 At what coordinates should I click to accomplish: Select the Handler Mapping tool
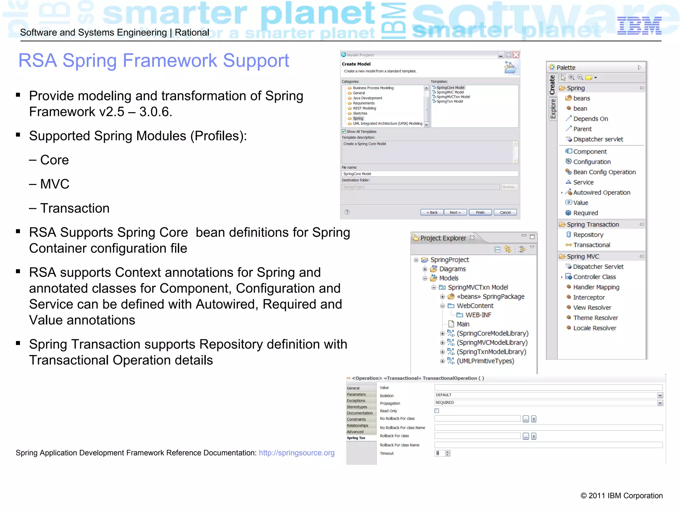592,287
